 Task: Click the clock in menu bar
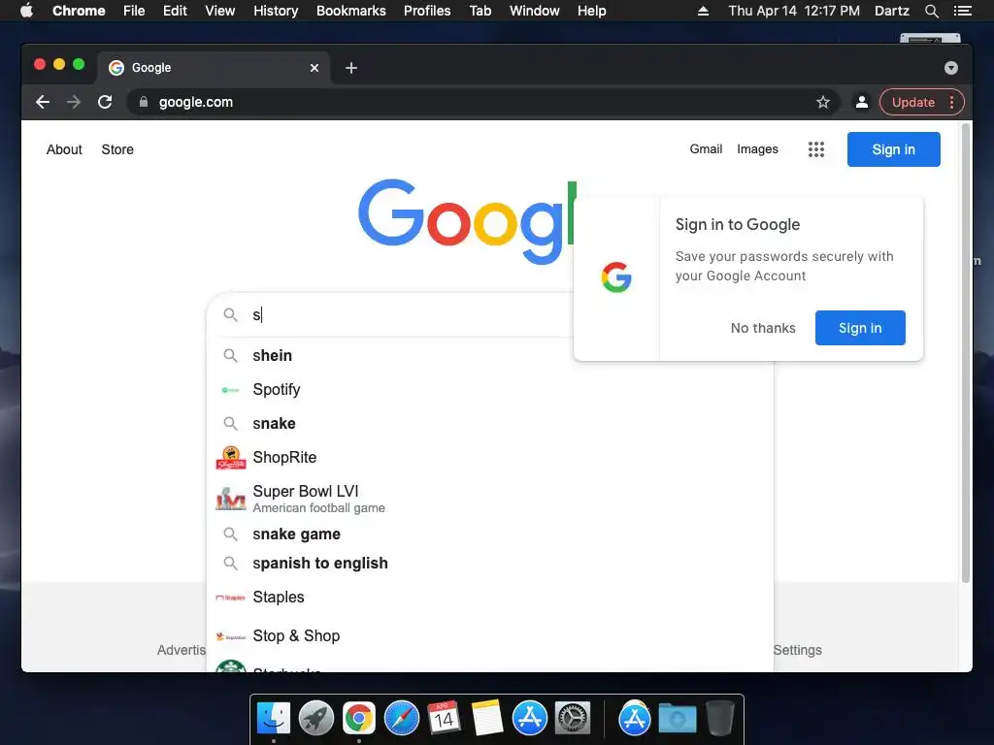pos(794,11)
